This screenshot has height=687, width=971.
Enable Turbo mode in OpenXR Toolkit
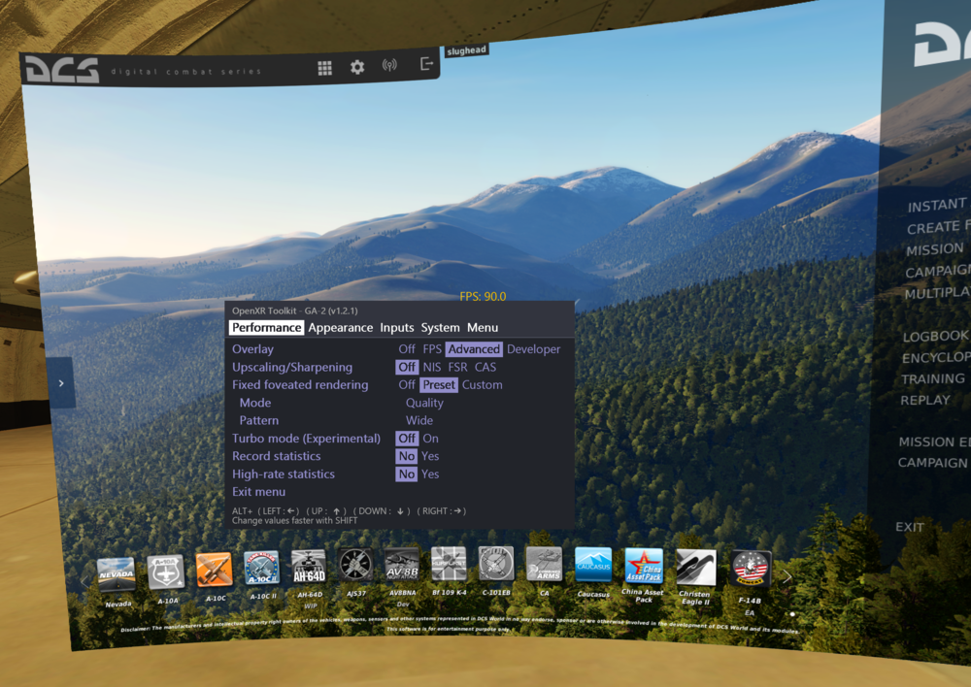pyautogui.click(x=430, y=439)
